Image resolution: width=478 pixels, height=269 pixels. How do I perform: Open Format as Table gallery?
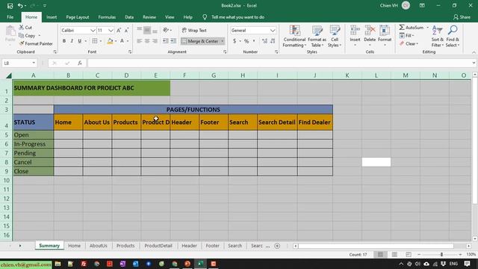(x=317, y=37)
